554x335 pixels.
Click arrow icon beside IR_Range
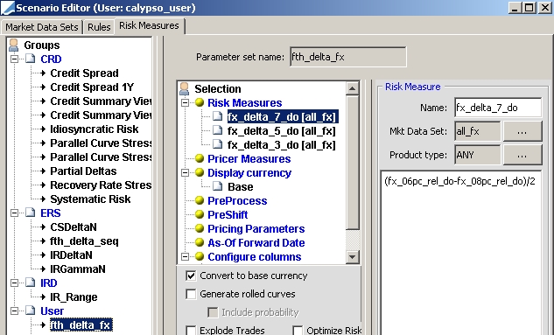point(43,297)
